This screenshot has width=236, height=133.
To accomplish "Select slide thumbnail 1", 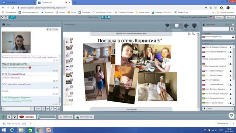I will [69, 41].
